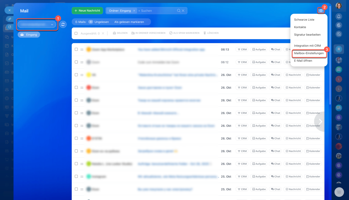Click Als gelesen markieren
This screenshot has width=349, height=200.
(x=129, y=22)
